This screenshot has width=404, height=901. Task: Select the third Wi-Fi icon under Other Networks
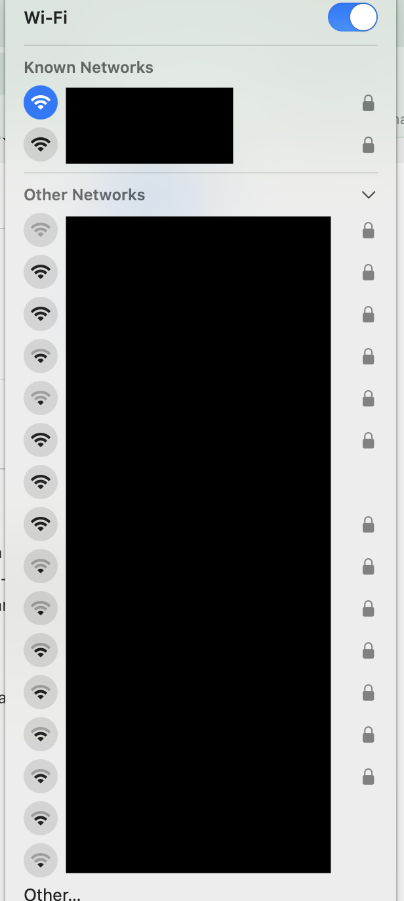(x=41, y=314)
